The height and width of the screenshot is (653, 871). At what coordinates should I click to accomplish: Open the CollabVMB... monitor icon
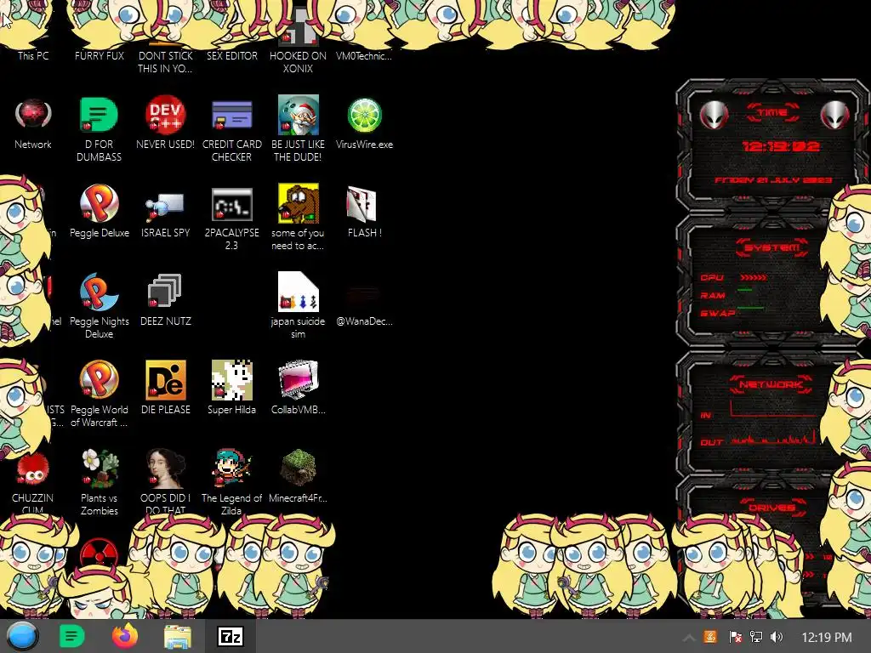click(x=298, y=380)
